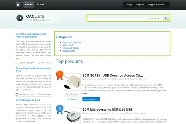Screen dimensions: 186x124
Task: Click the SCR3310 reader thumbnail
Action: (72, 116)
